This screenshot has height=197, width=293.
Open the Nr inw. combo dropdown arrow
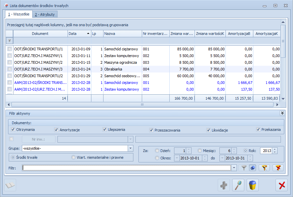pyautogui.click(x=130, y=139)
